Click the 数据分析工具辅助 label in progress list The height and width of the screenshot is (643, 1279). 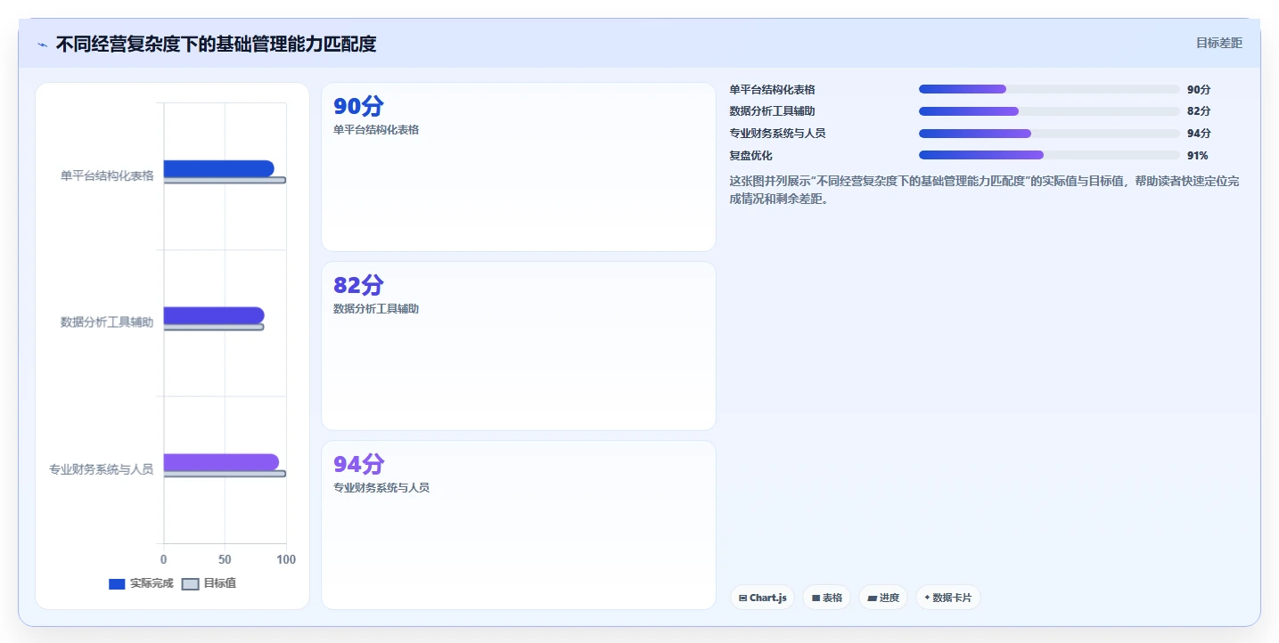tap(772, 111)
